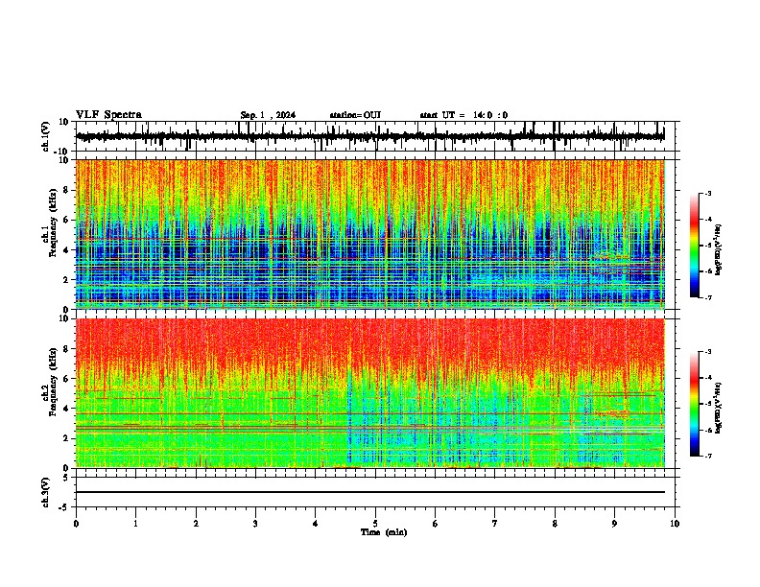Screen dimensions: 760x587
Task: Click inside the ch.1 spectrogram panel
Action: pyautogui.click(x=370, y=234)
